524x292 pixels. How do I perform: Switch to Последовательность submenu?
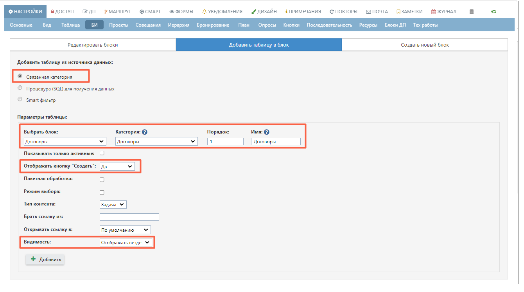coord(330,25)
